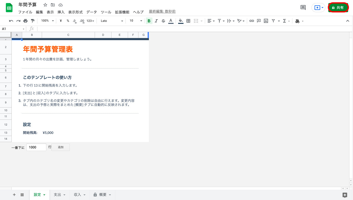Insert a link with chain icon

coord(252,21)
